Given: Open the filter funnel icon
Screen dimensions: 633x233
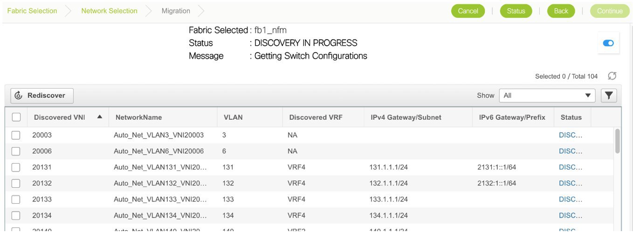Looking at the screenshot, I should click(609, 96).
